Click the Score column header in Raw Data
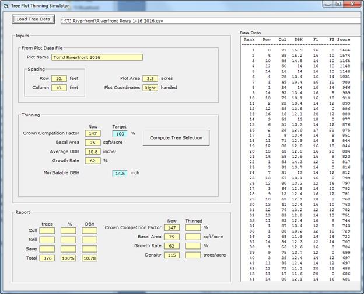The width and height of the screenshot is (364, 294). (x=344, y=40)
